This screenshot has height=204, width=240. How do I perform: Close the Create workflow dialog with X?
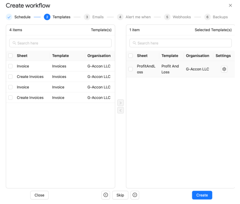(230, 5)
